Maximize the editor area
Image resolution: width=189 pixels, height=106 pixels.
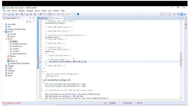(182, 18)
